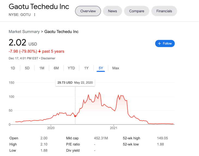This screenshot has width=199, height=156.
Task: Click the 29.73 USD chart tooltip
Action: point(75,82)
